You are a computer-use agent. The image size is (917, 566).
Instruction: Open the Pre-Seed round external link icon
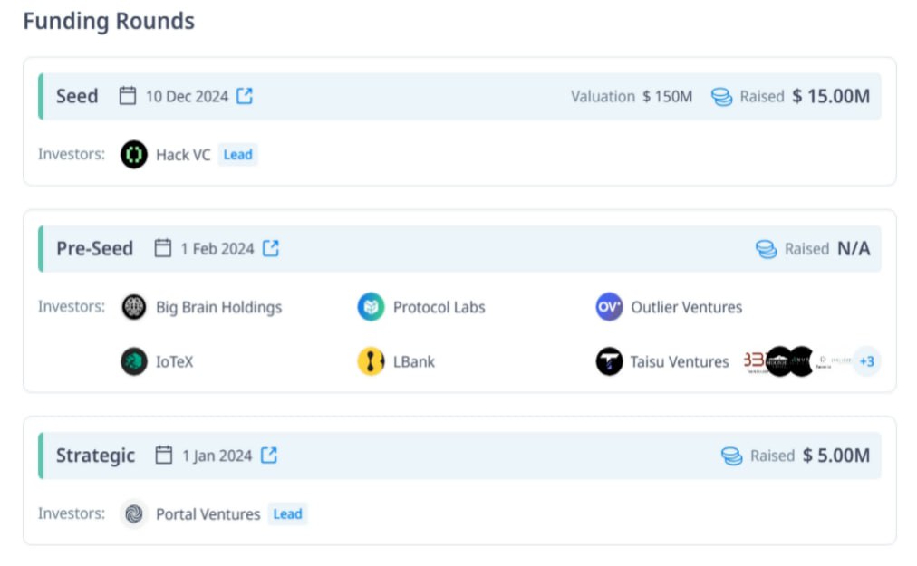coord(271,248)
